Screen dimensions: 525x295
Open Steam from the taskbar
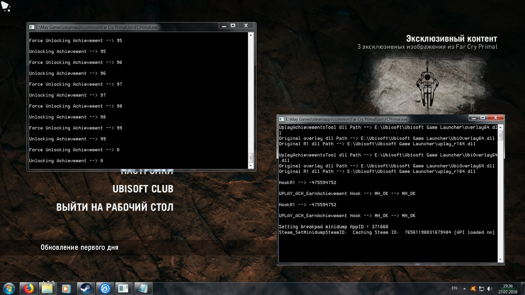pos(86,288)
